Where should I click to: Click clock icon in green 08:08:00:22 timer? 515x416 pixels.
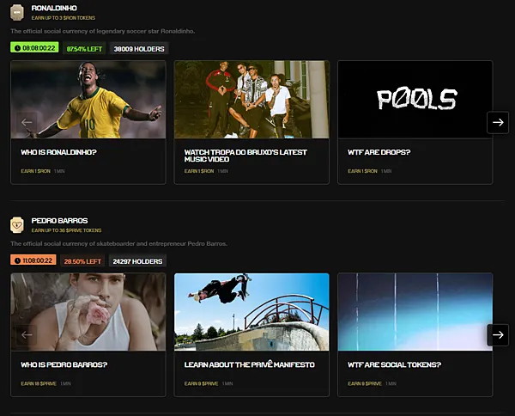17,48
